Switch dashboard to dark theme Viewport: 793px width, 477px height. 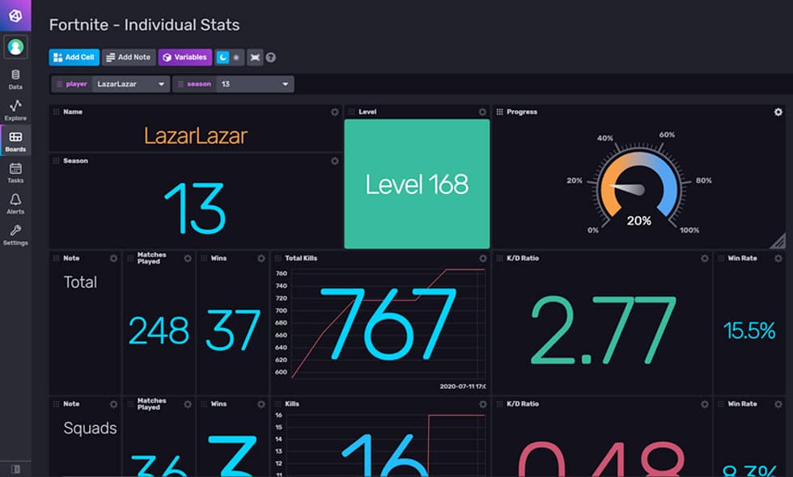[x=223, y=57]
